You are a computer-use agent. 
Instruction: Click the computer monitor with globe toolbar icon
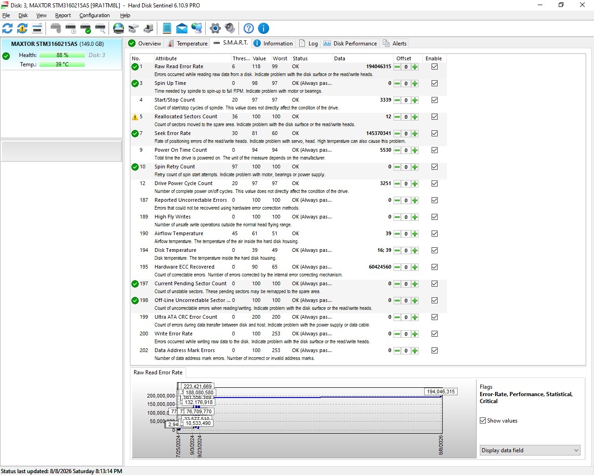click(x=197, y=28)
